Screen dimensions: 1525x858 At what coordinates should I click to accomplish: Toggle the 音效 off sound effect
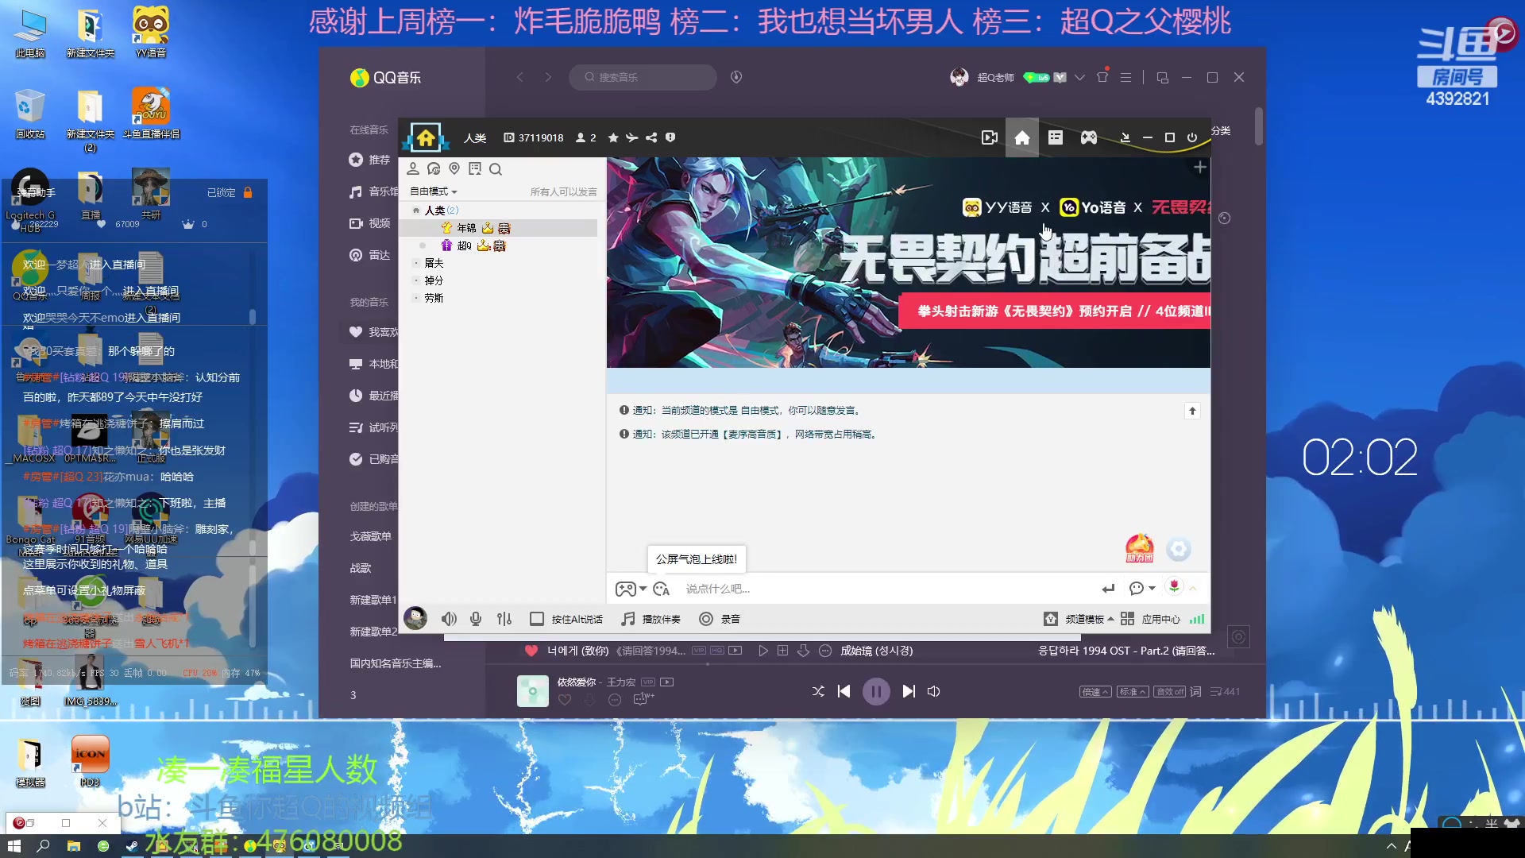pyautogui.click(x=1170, y=691)
